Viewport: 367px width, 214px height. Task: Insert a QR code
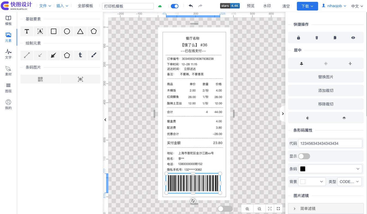40,79
